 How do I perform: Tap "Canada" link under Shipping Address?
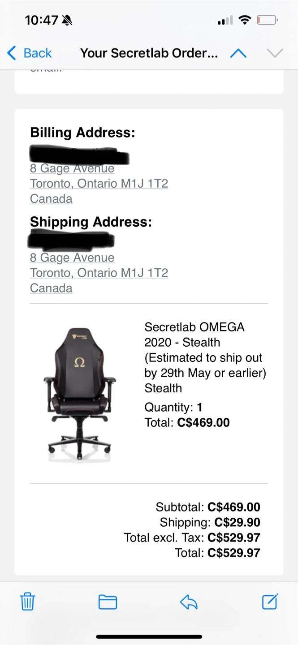(x=51, y=288)
